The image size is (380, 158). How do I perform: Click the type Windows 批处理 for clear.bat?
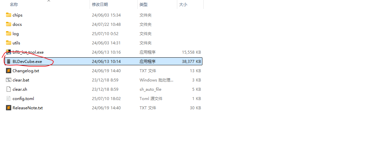[x=156, y=80]
